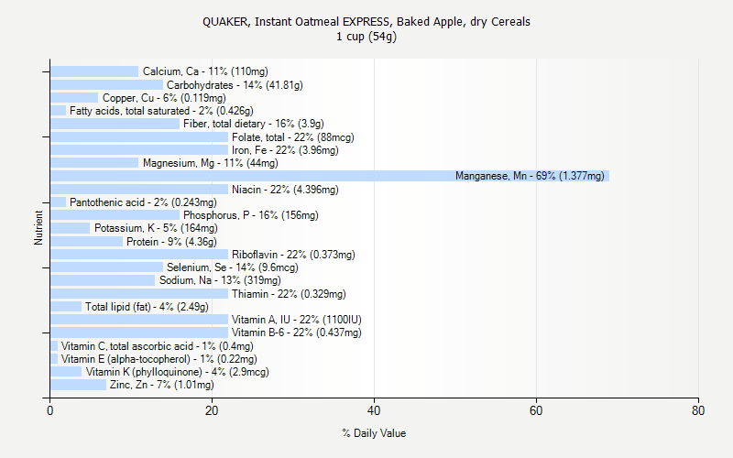Click 'Folate, total - 22% (88mcg)' label

pyautogui.click(x=292, y=137)
